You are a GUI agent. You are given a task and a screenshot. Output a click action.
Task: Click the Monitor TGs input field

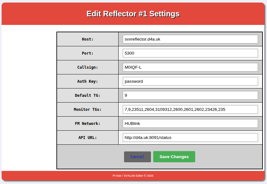[x=190, y=110]
